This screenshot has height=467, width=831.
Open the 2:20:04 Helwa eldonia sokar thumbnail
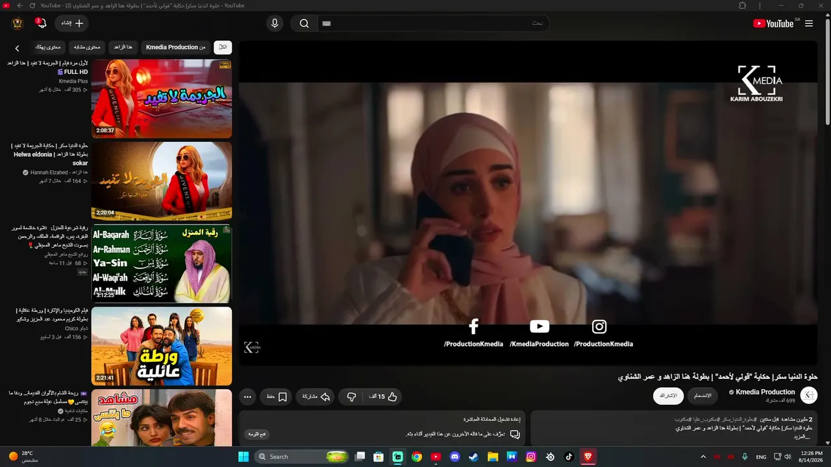click(x=162, y=181)
